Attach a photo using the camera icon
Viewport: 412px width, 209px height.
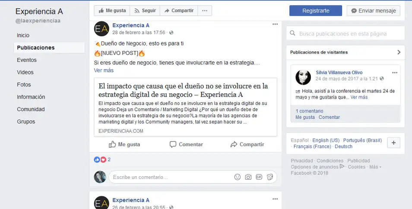tap(248, 177)
